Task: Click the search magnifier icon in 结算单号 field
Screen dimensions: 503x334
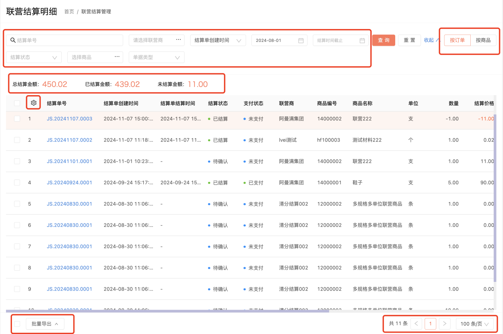Action: (x=13, y=40)
